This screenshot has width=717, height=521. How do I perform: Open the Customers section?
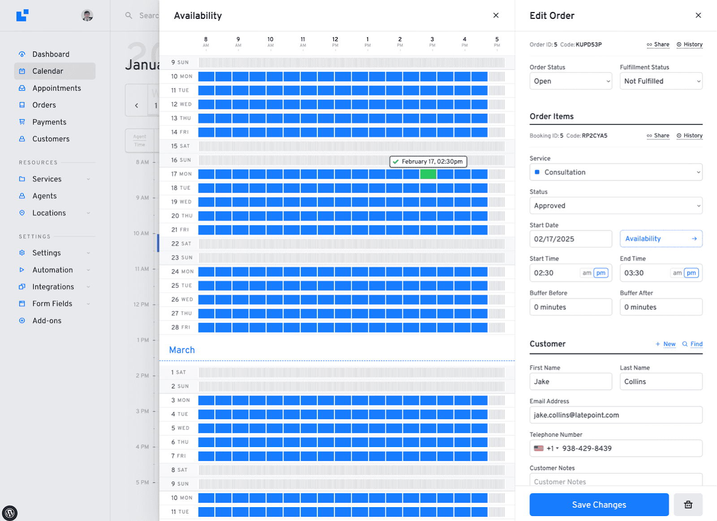coord(50,139)
